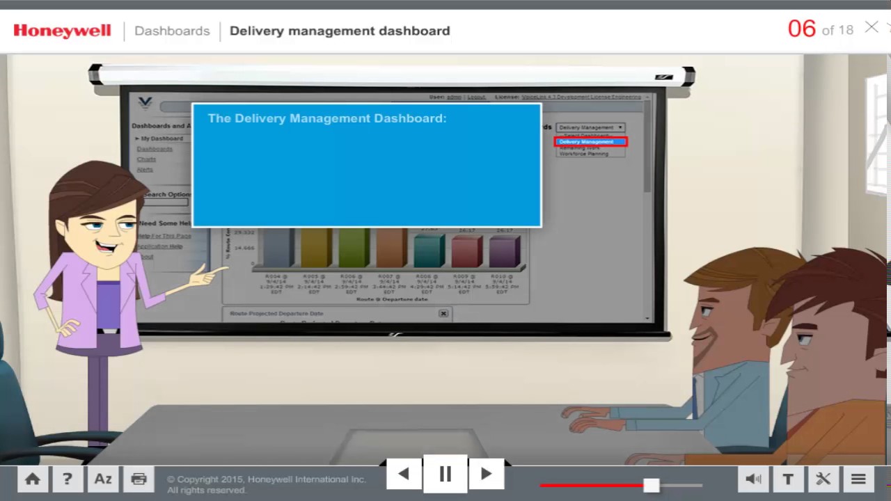Pause the presentation playback

coord(445,475)
